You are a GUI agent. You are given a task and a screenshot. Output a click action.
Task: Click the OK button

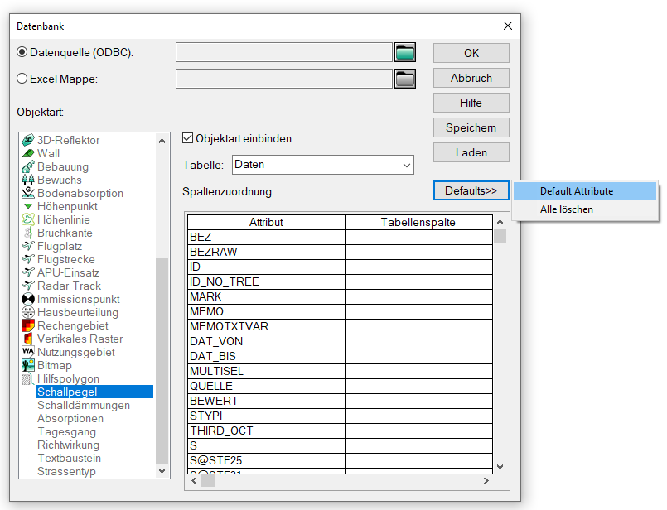click(471, 53)
